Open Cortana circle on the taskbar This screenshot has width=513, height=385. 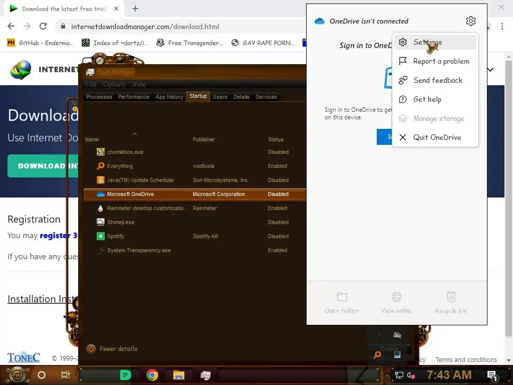pos(42,375)
